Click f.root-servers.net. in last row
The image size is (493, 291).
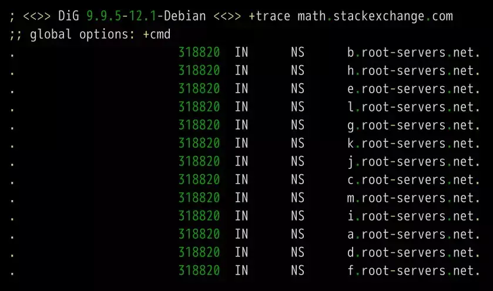pyautogui.click(x=414, y=271)
